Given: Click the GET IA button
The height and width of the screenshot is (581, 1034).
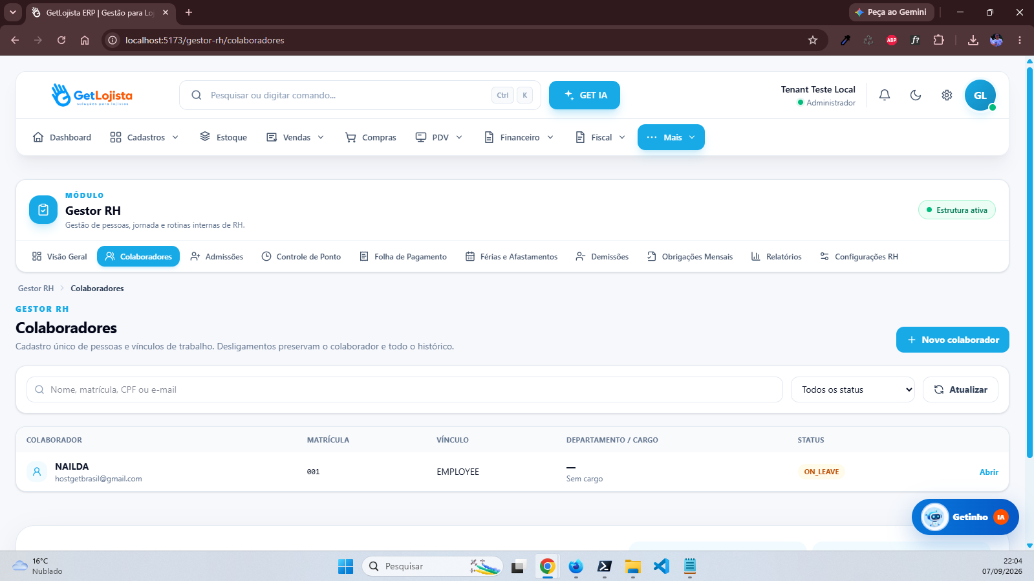Looking at the screenshot, I should [x=585, y=95].
